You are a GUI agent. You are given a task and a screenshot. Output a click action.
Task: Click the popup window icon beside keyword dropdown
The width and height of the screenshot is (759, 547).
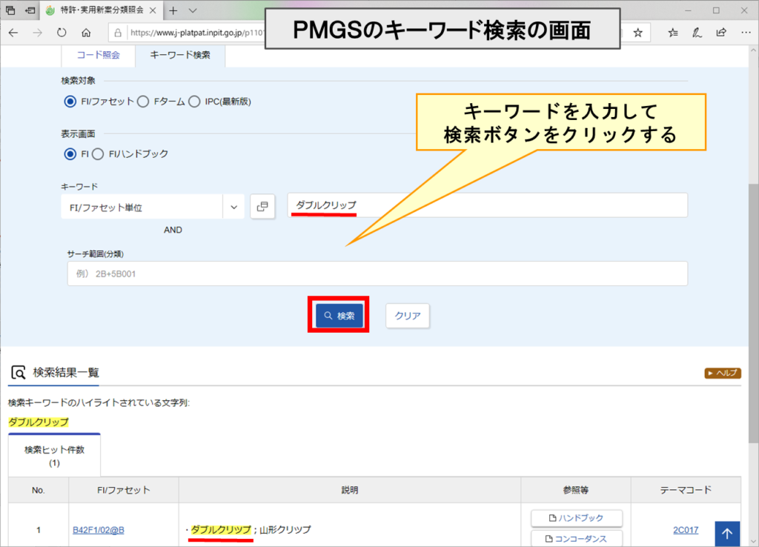[262, 207]
